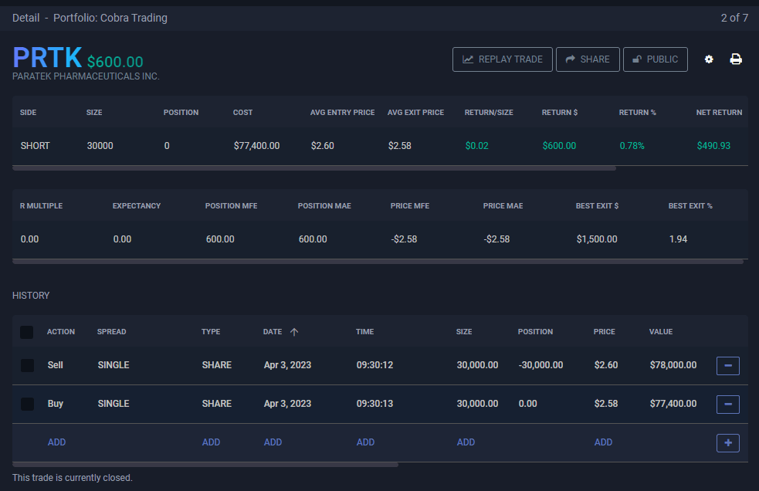
Task: Toggle the Public visibility button
Action: (x=655, y=59)
